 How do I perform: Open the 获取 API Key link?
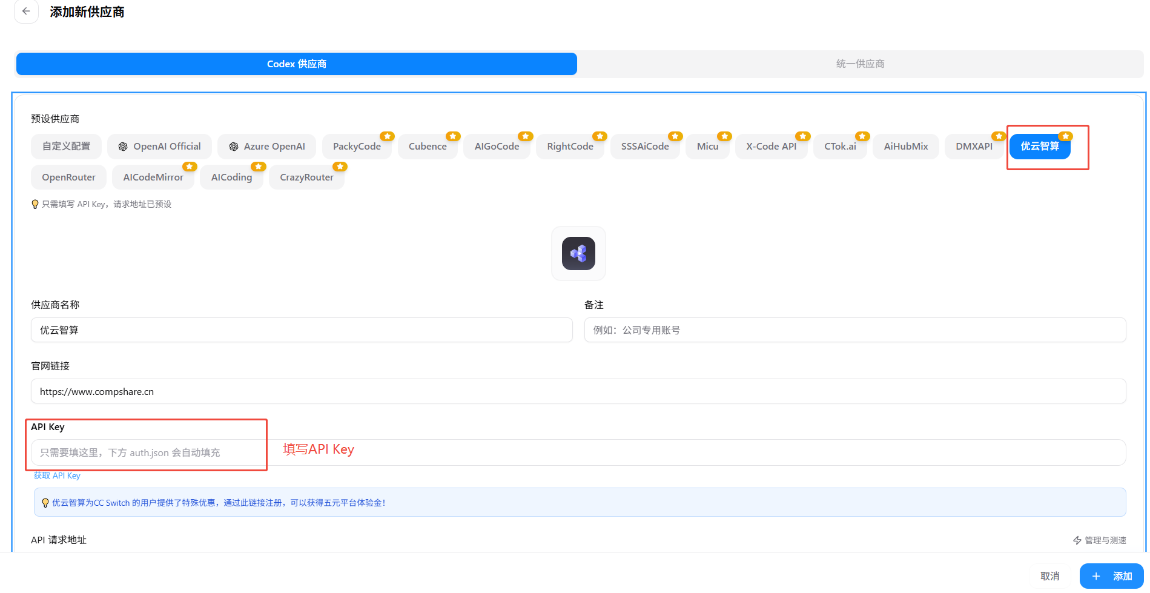57,476
